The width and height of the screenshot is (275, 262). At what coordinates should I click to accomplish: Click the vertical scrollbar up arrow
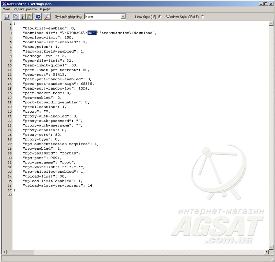pos(271,23)
